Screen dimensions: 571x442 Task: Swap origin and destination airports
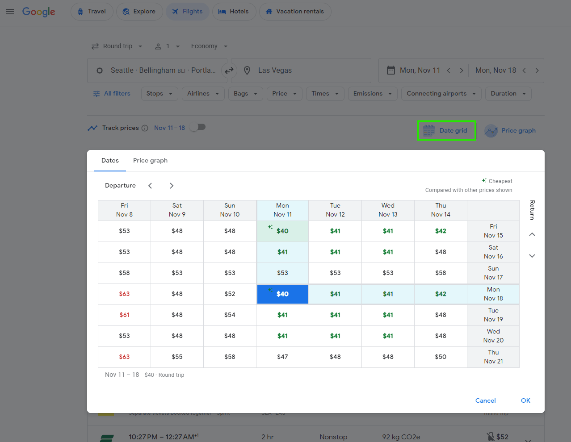point(229,71)
